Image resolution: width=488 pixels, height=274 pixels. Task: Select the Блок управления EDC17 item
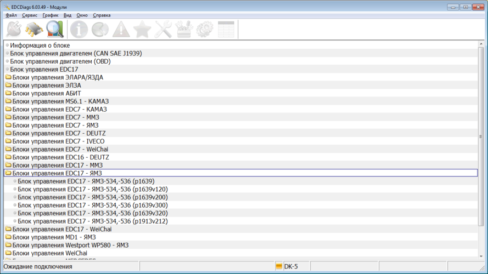[x=240, y=69]
